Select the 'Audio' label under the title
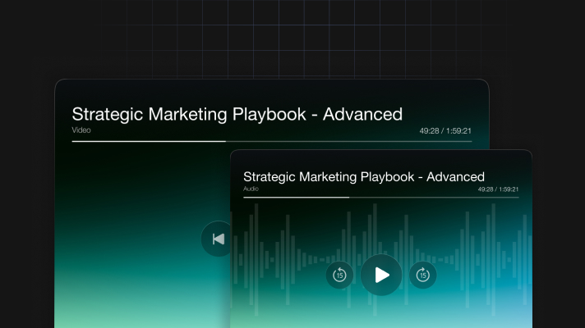The width and height of the screenshot is (585, 328). (x=251, y=189)
